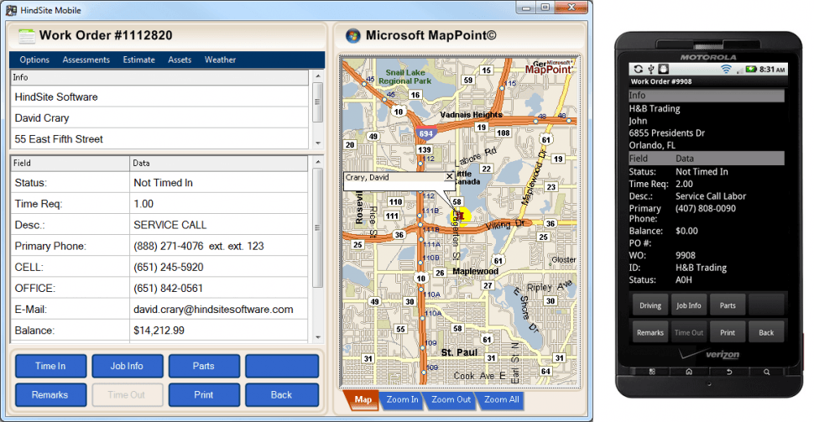Tap Remarks on the phone
Viewport: 814px width, 422px height.
(x=650, y=333)
